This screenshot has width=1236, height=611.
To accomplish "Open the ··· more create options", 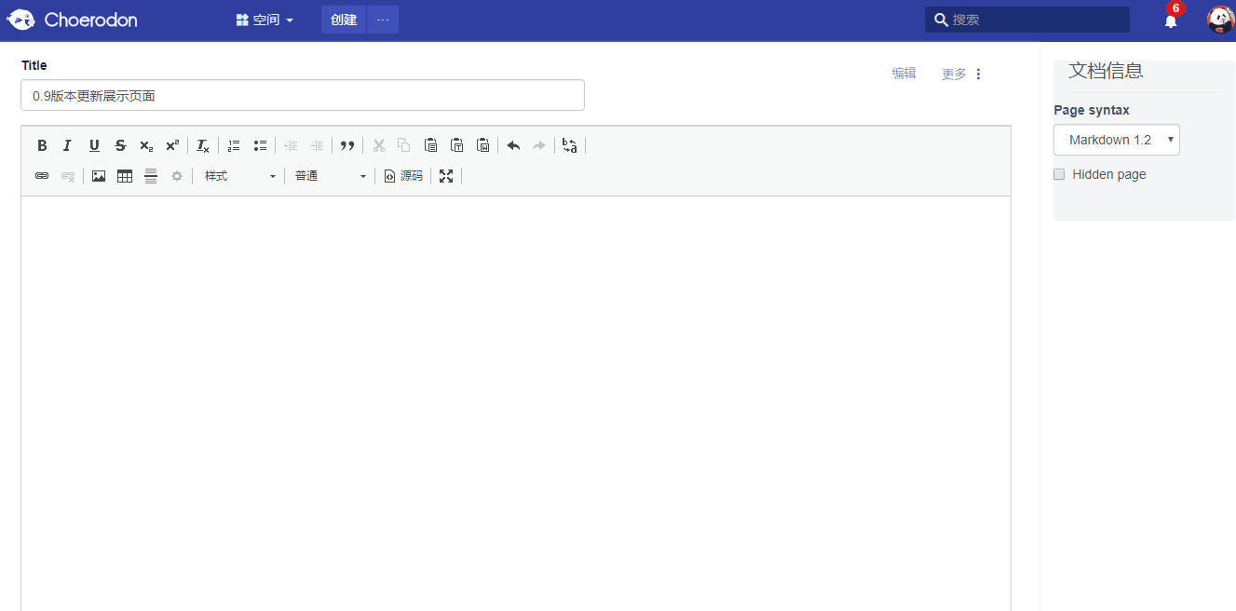I will pyautogui.click(x=383, y=20).
